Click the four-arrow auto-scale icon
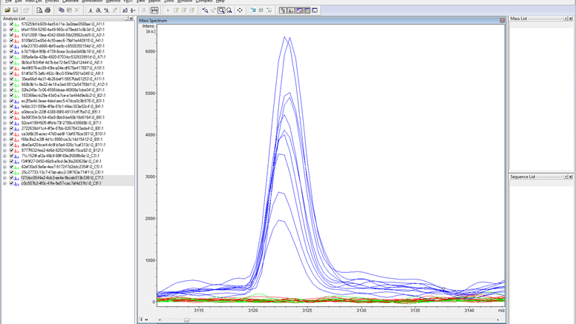Screen dimensions: 576x324 [240, 10]
